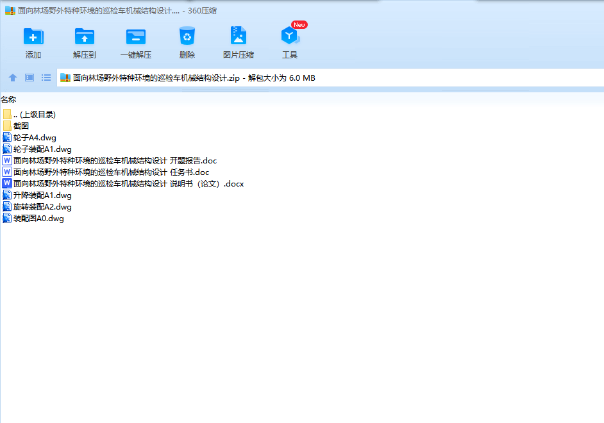Go up one level with arrow icon
Screen dimensions: 604x423
coord(13,78)
